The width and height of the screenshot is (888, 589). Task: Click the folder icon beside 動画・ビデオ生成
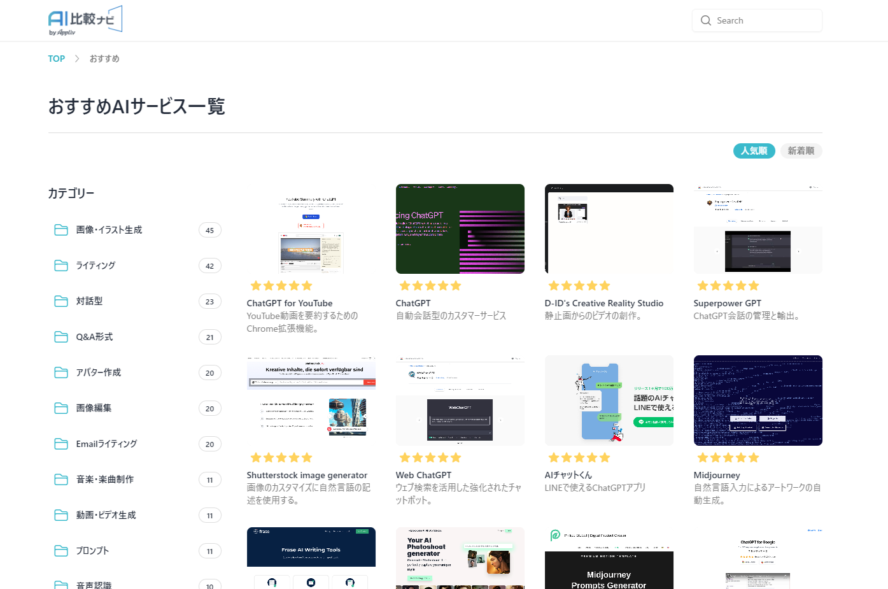[61, 515]
